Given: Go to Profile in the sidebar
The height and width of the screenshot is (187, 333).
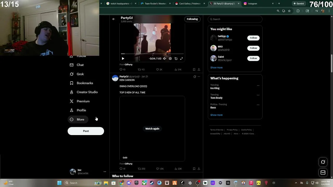Looking at the screenshot, I should (78, 110).
